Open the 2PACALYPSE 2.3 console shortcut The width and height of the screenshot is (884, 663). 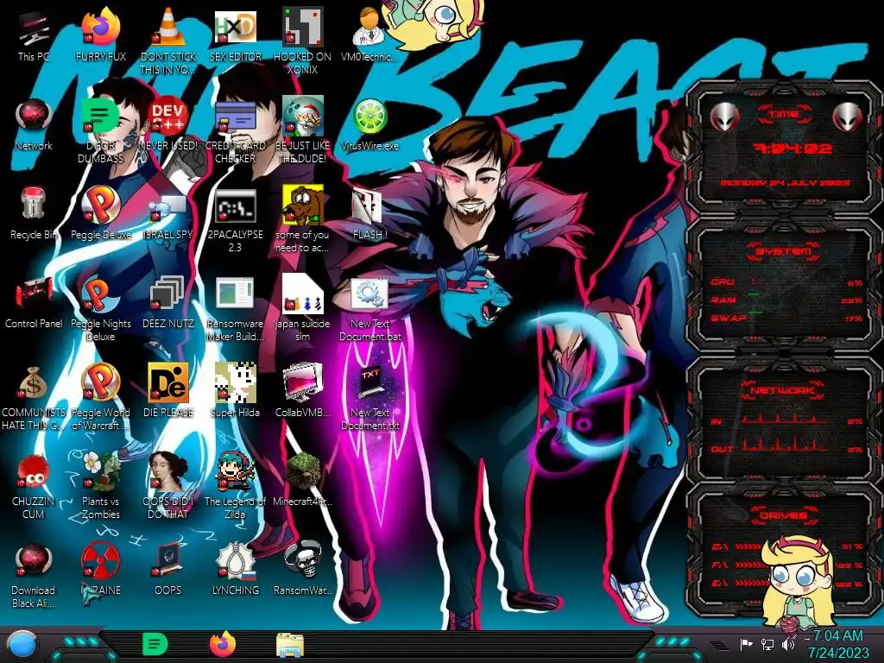click(235, 220)
